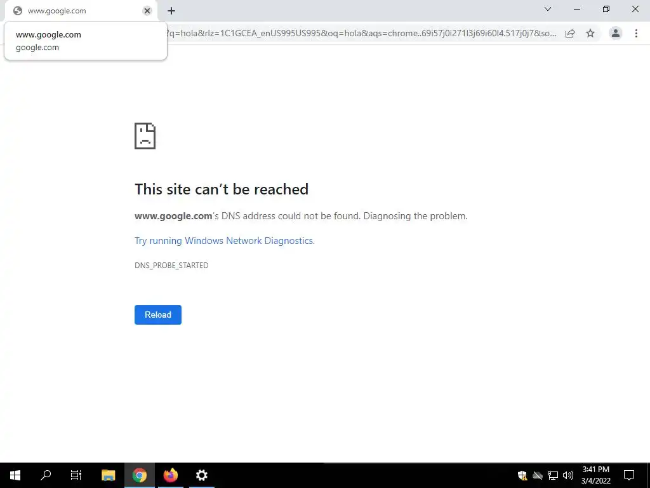
Task: Close the www.google.com tab
Action: click(x=147, y=11)
